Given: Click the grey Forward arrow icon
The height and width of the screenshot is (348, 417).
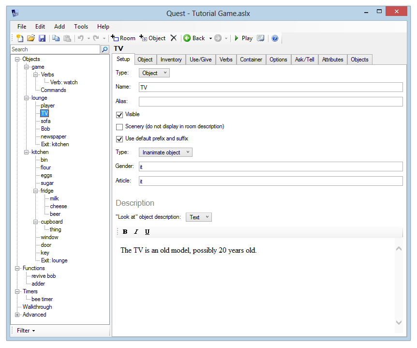Looking at the screenshot, I should (218, 38).
